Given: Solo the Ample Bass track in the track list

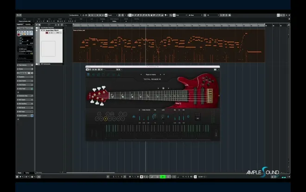Looking at the screenshot, I should click(x=44, y=31).
